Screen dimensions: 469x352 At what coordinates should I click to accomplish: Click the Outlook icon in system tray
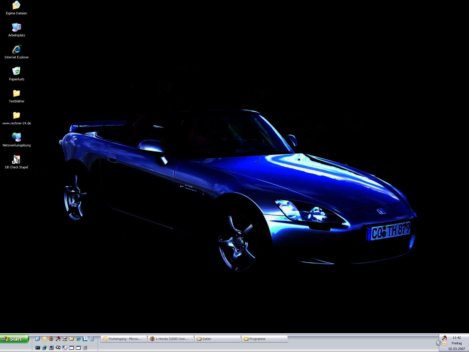point(444,343)
